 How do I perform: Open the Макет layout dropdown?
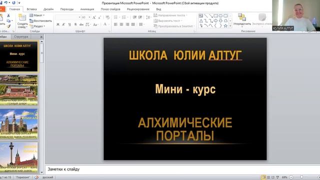[37, 15]
